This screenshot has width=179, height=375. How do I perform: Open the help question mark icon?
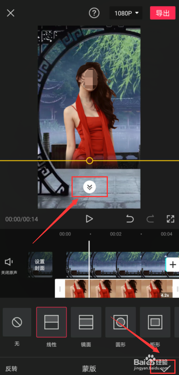[x=94, y=13]
